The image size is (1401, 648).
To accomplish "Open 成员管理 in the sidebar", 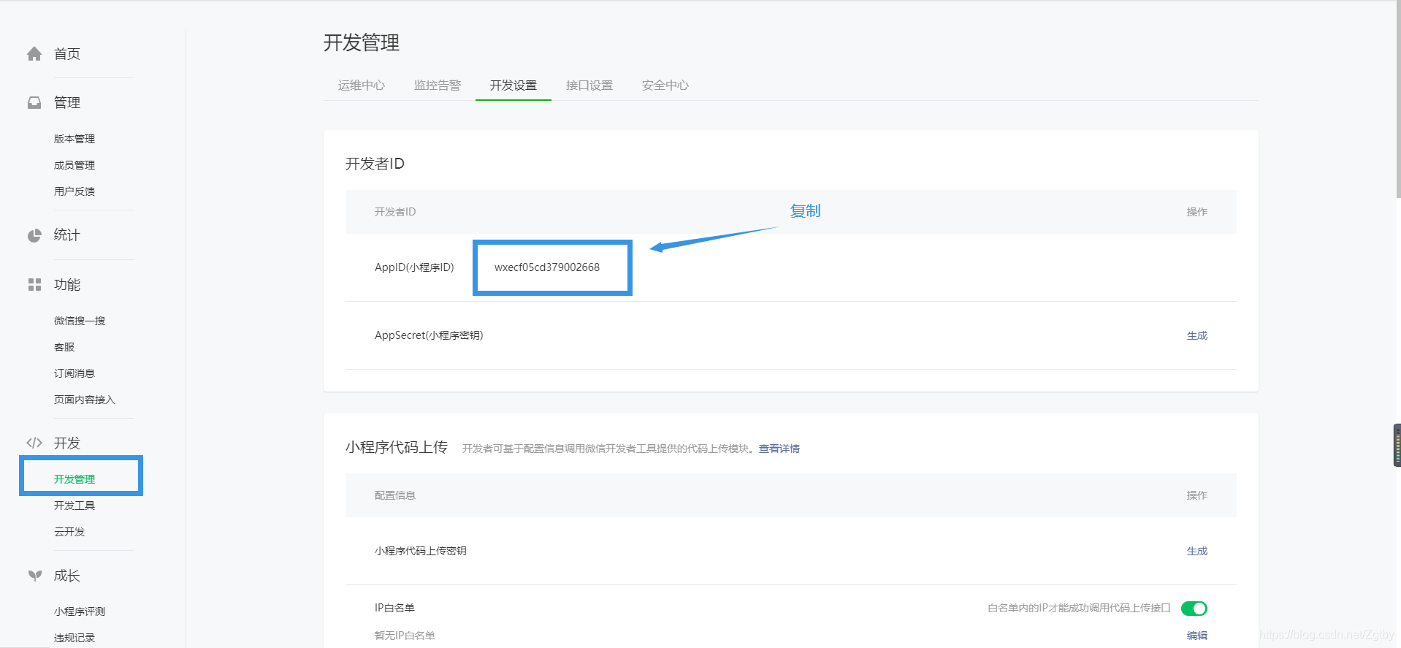I will tap(75, 165).
